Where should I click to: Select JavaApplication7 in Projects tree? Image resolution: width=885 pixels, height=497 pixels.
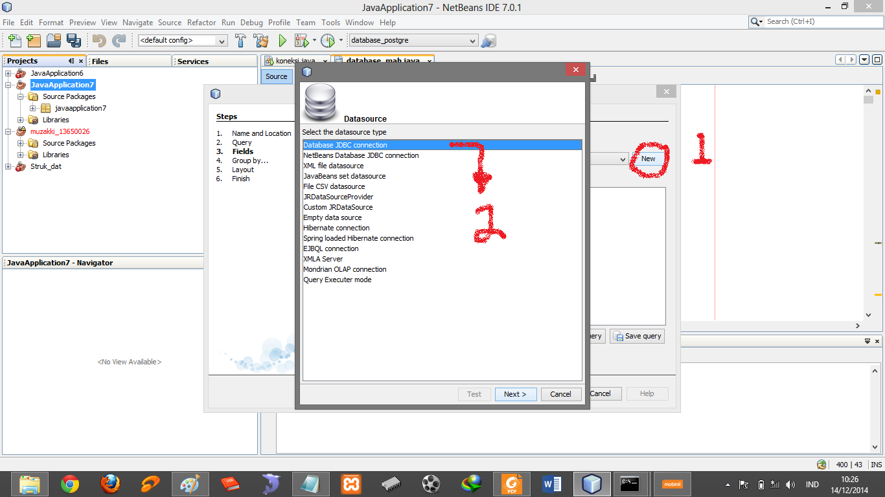(62, 85)
